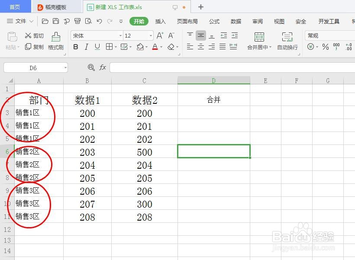
Task: Switch to the 插入 ribbon tab
Action: tap(161, 21)
